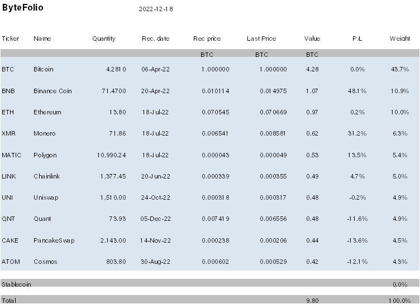Viewport: 420px width, 304px height.
Task: Select P/L value 13.5%
Action: pyautogui.click(x=357, y=155)
